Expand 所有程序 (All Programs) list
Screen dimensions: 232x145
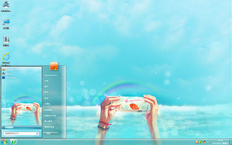pos(22,127)
